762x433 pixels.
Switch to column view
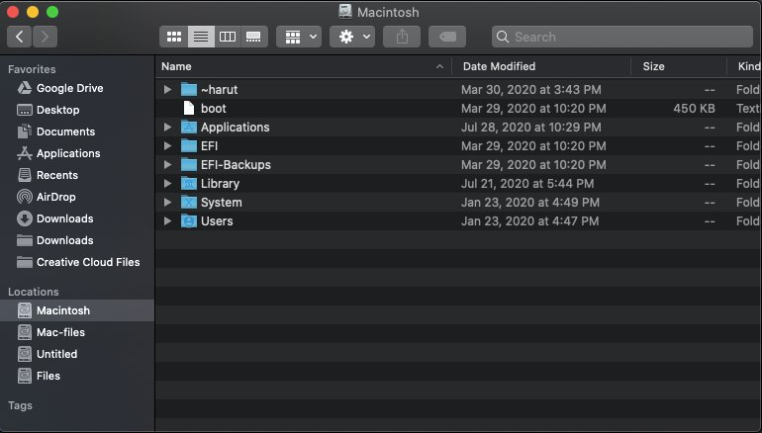coord(228,37)
